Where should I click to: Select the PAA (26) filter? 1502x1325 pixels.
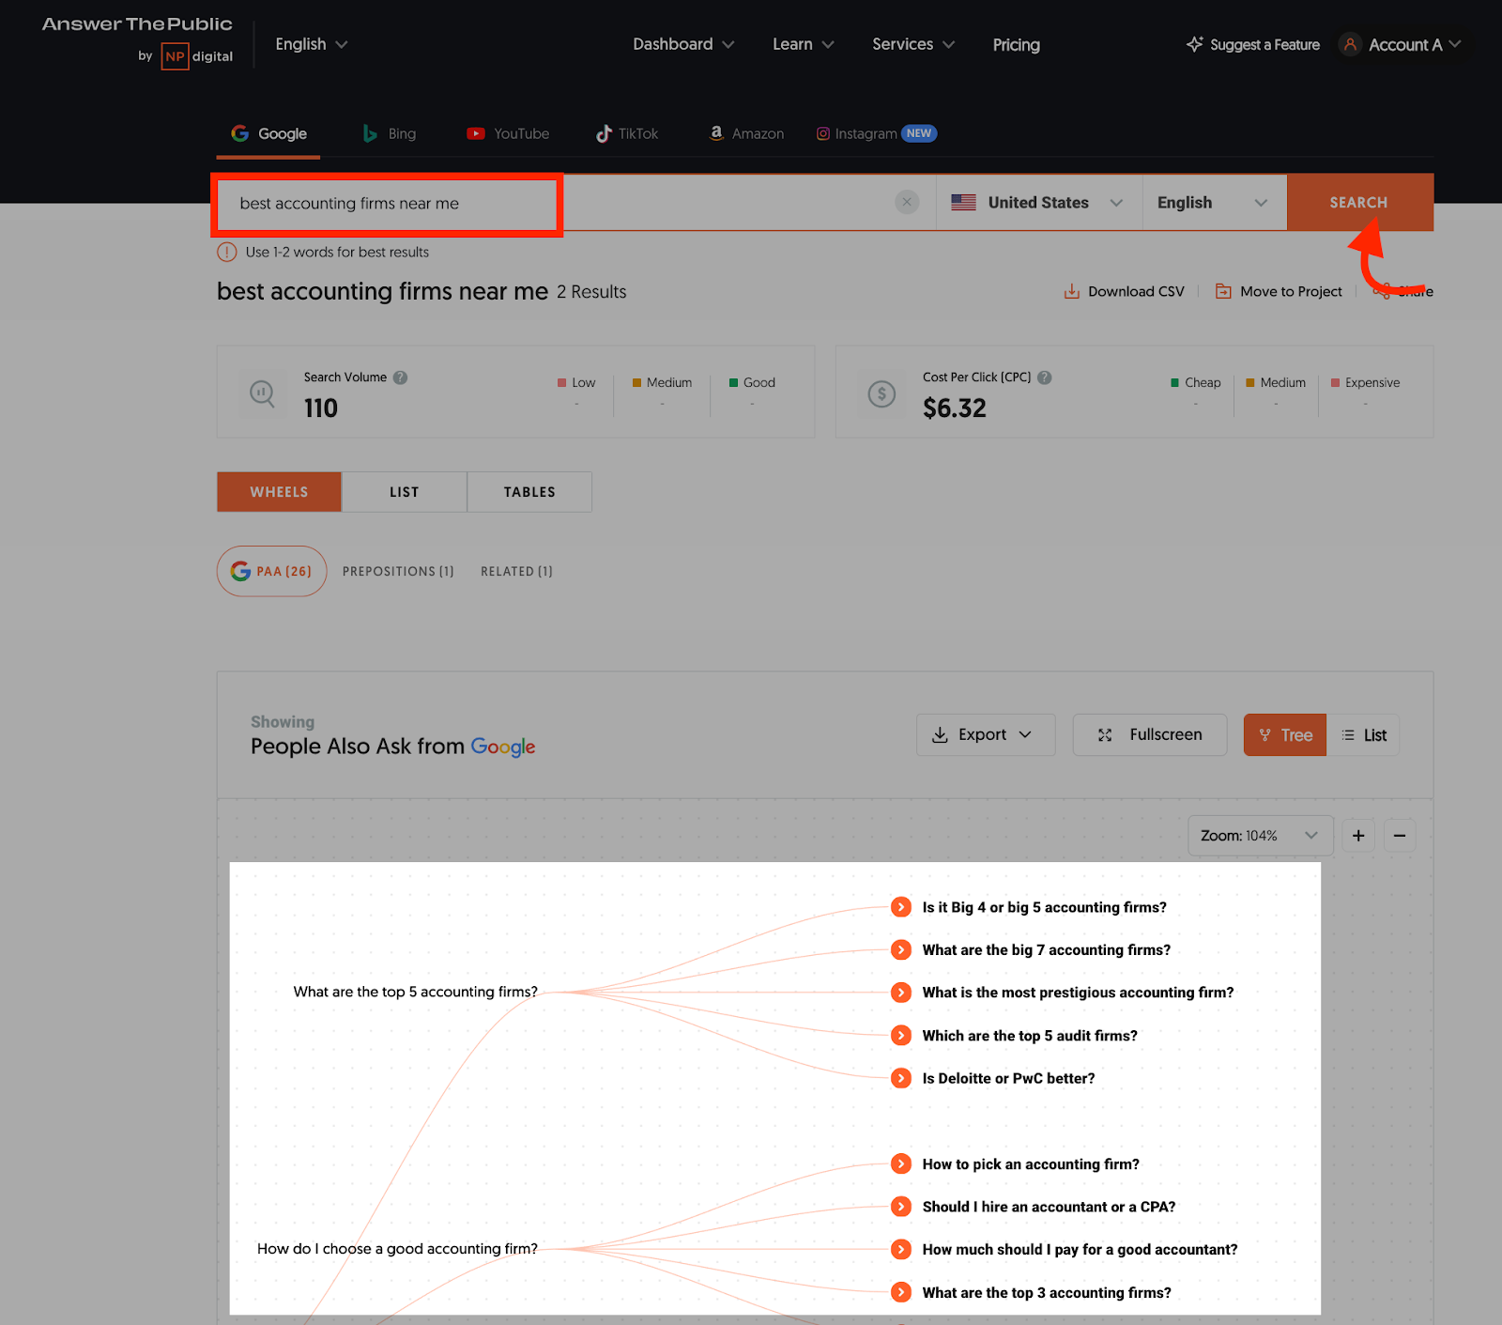click(x=271, y=571)
